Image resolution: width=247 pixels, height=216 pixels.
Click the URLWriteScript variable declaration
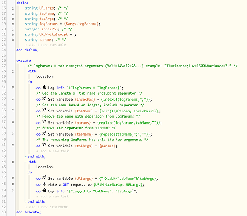(x=51, y=35)
